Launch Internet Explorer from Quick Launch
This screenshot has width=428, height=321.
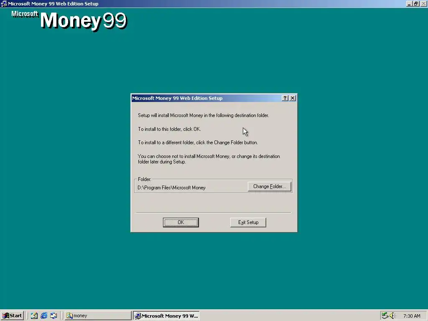coord(43,316)
